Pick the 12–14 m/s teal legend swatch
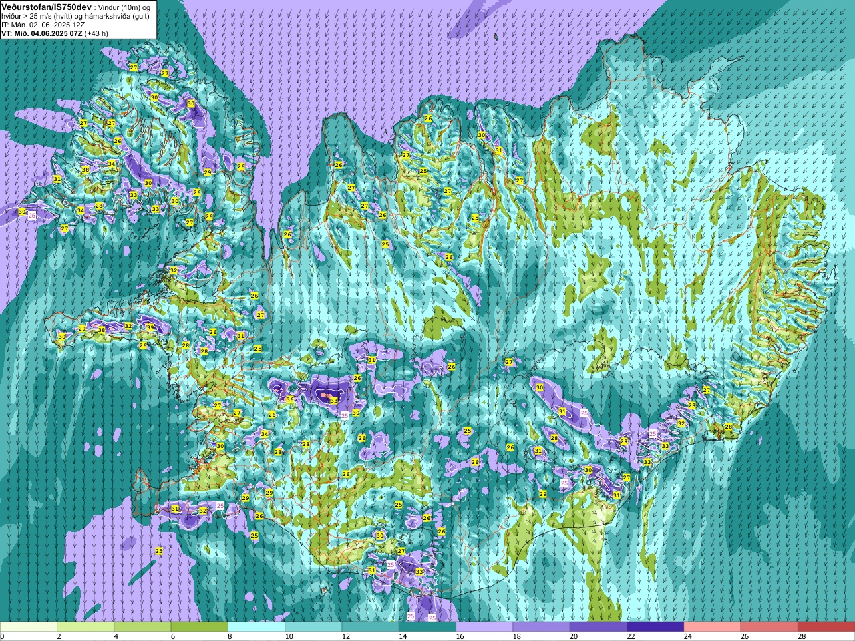 [x=371, y=627]
